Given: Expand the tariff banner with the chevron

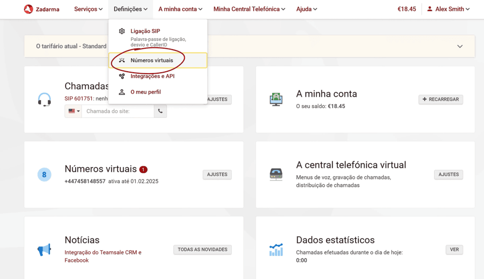Looking at the screenshot, I should (x=459, y=46).
